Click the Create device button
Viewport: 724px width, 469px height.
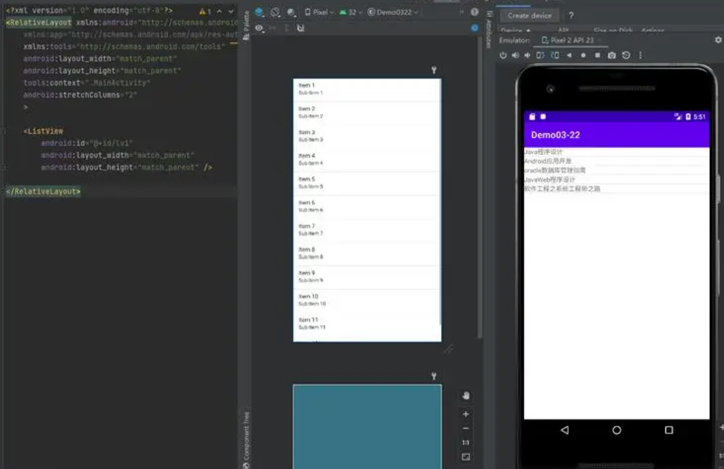[x=529, y=15]
